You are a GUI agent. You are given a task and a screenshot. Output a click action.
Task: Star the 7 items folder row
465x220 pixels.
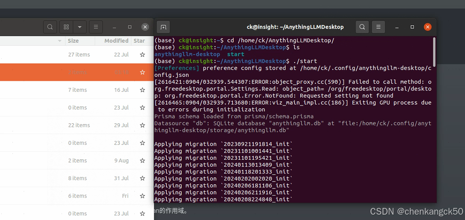142,90
